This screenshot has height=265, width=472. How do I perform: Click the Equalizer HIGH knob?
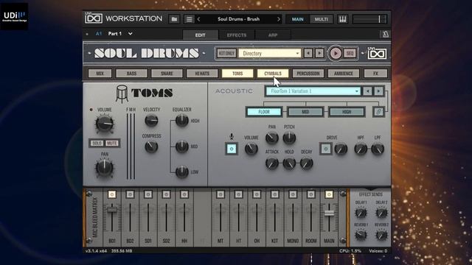tap(182, 121)
